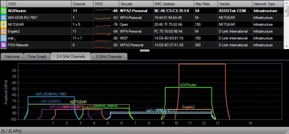Click MAC address 14:D6:4D:E9:81:7A

coord(169,38)
